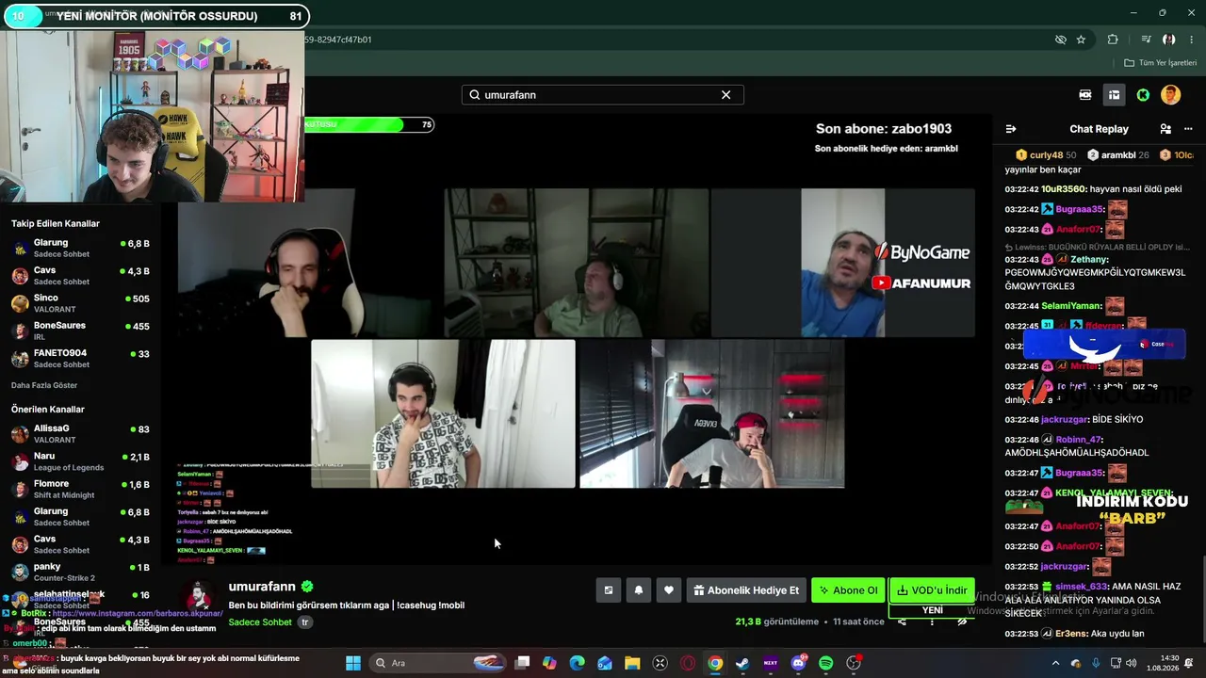The height and width of the screenshot is (678, 1206).
Task: Click chat username jackruzgar saying BİDE SİKİYO
Action: coord(1065,420)
